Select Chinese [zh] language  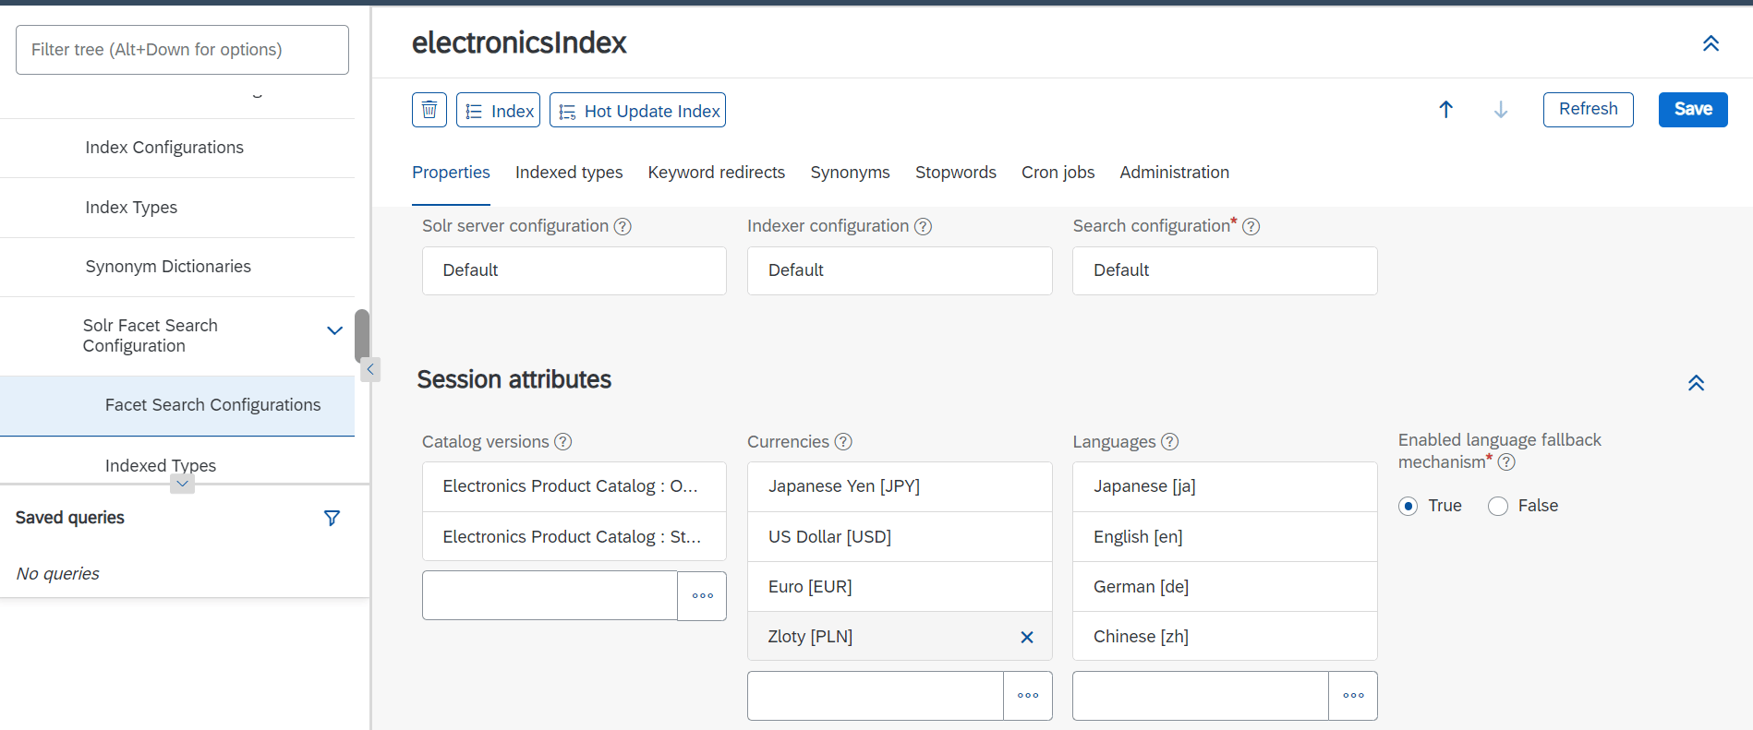tap(1225, 636)
